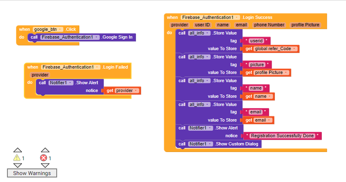
Task: Jump to next error with down arrow
Action: [45, 166]
